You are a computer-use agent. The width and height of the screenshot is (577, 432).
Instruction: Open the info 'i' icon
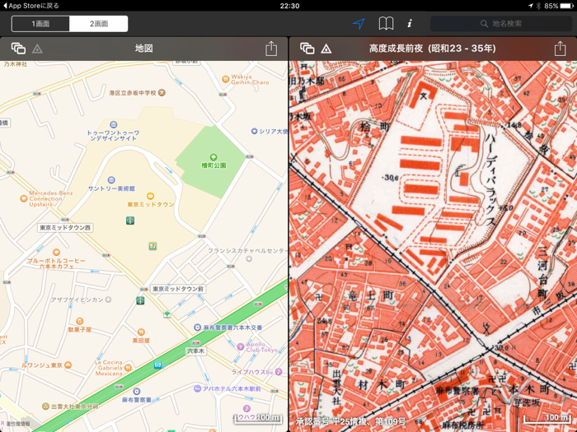click(410, 24)
